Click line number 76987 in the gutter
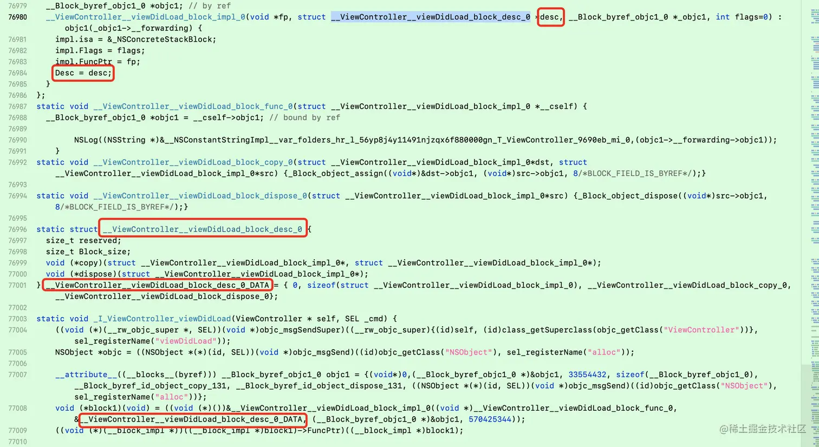The width and height of the screenshot is (819, 447). [x=17, y=107]
